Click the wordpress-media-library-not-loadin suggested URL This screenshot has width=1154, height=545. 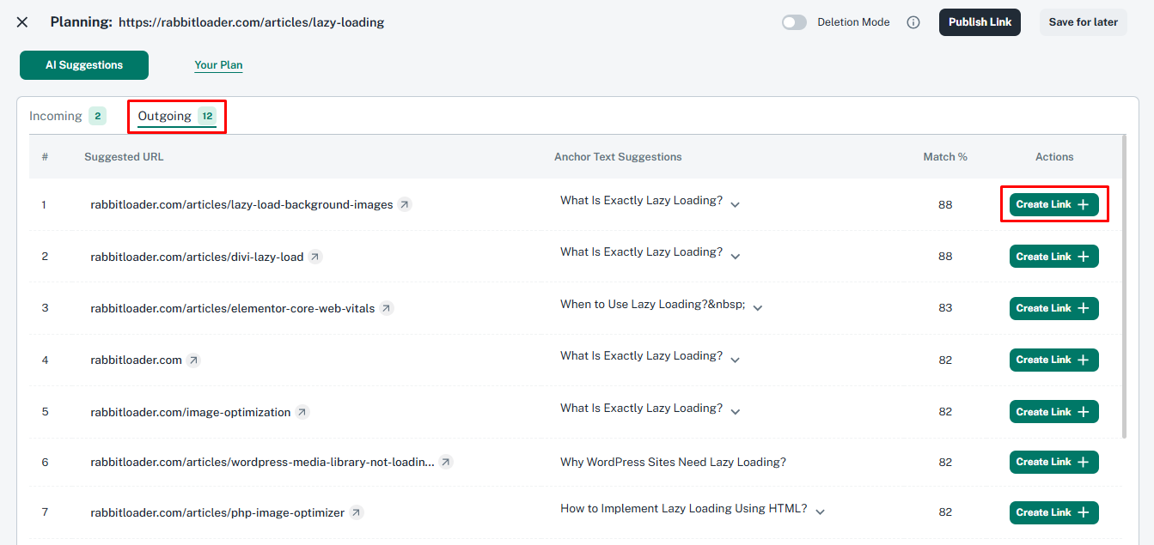click(262, 462)
